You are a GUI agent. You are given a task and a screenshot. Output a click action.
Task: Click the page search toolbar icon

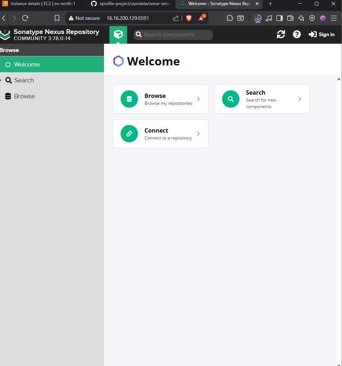[241, 18]
